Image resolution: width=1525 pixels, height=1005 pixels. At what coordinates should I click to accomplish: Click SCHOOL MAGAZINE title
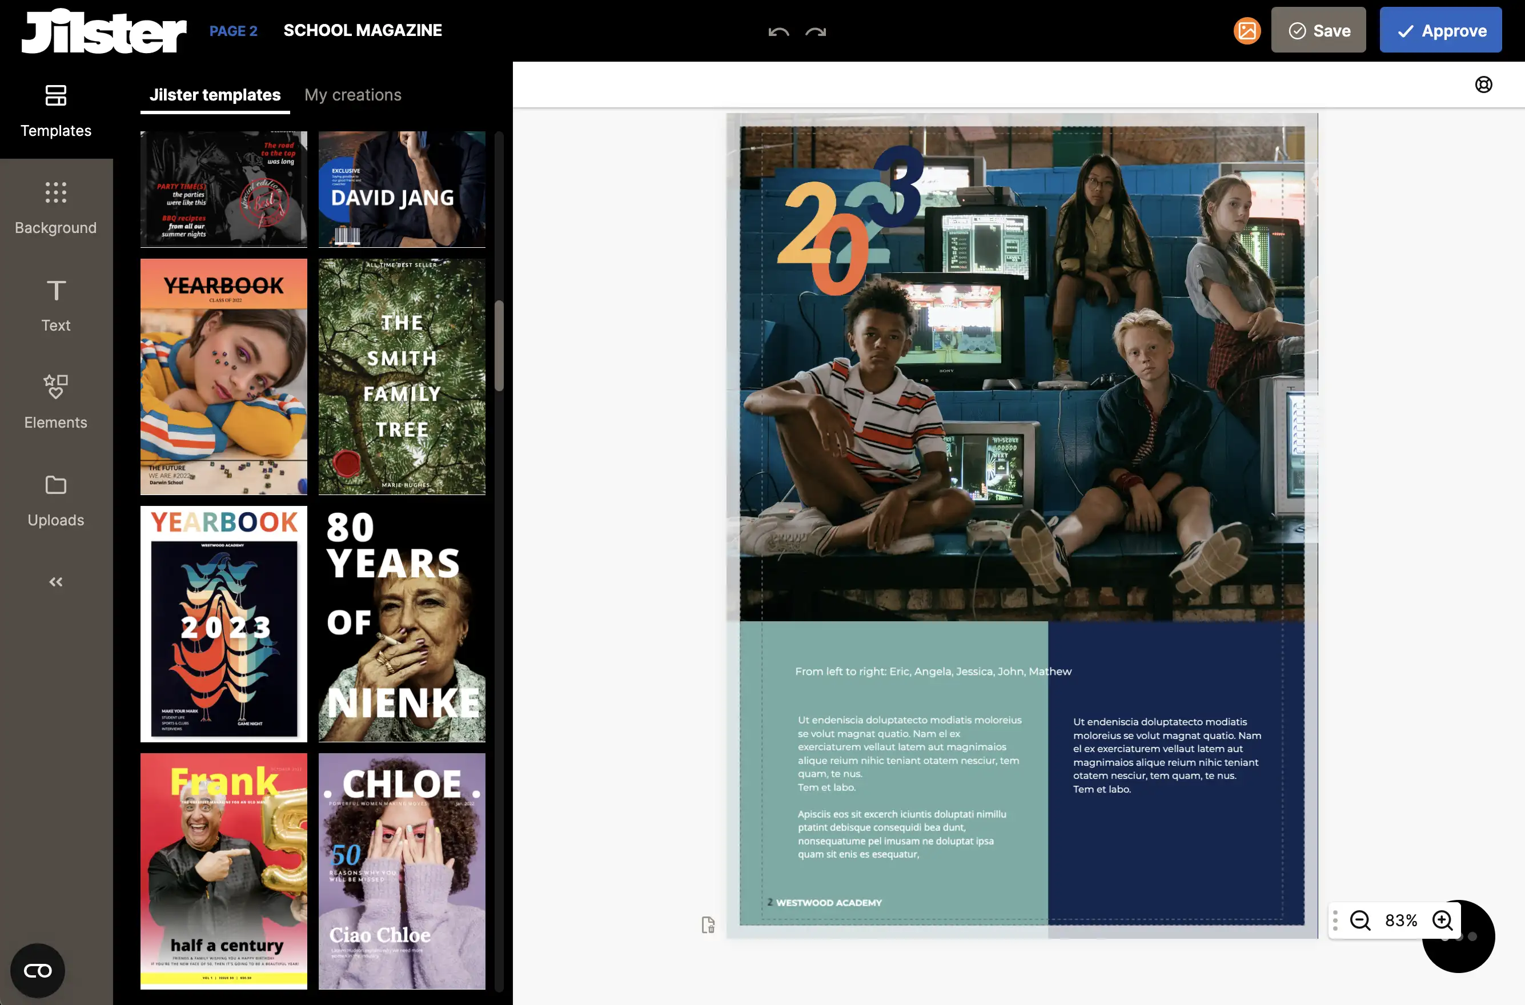(x=363, y=30)
